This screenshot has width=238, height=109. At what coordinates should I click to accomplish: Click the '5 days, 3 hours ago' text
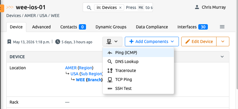pyautogui.click(x=77, y=42)
